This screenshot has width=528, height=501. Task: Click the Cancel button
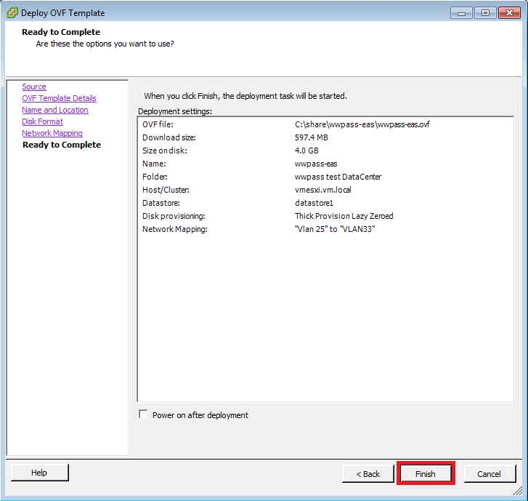490,473
